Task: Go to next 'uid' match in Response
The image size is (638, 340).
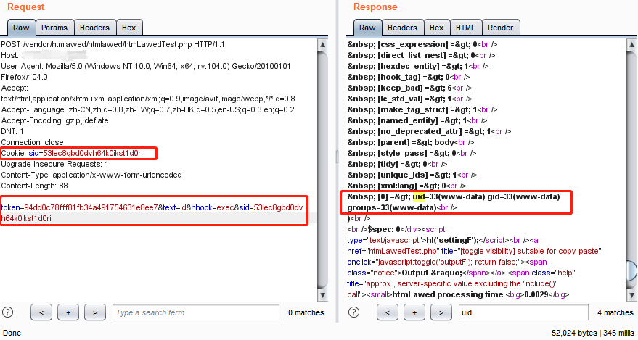Action: pos(441,312)
